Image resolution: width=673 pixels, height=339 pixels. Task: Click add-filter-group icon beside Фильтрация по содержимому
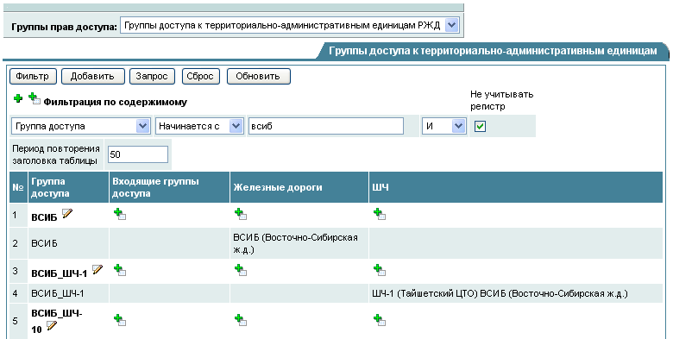(x=35, y=98)
